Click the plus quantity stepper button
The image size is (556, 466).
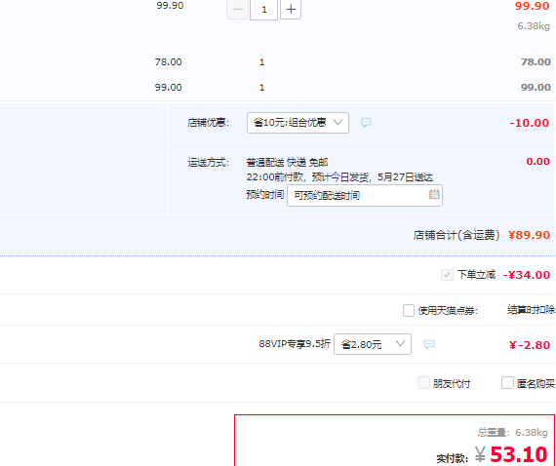coord(291,9)
